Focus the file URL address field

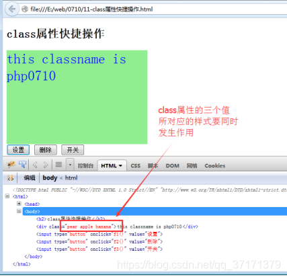[x=153, y=9]
